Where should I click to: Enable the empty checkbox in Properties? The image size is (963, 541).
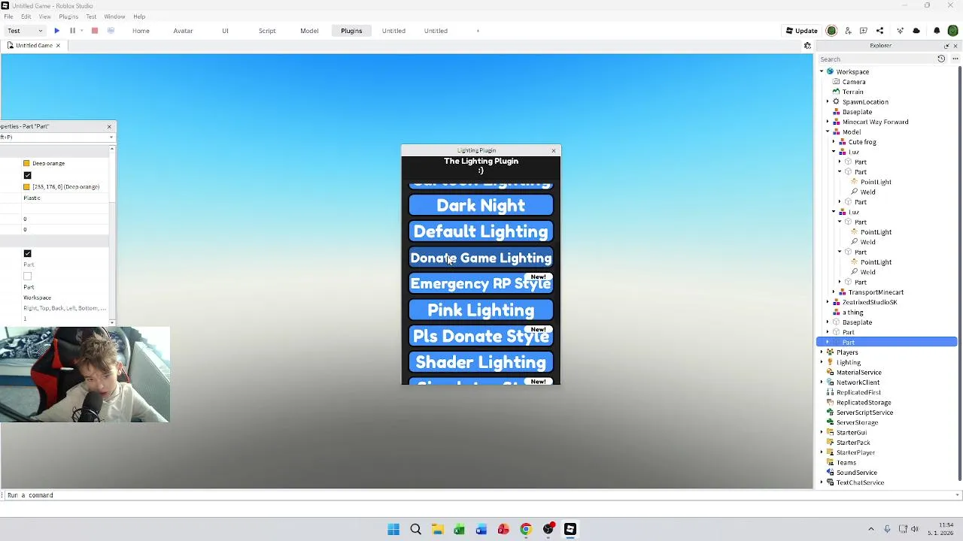coord(27,276)
